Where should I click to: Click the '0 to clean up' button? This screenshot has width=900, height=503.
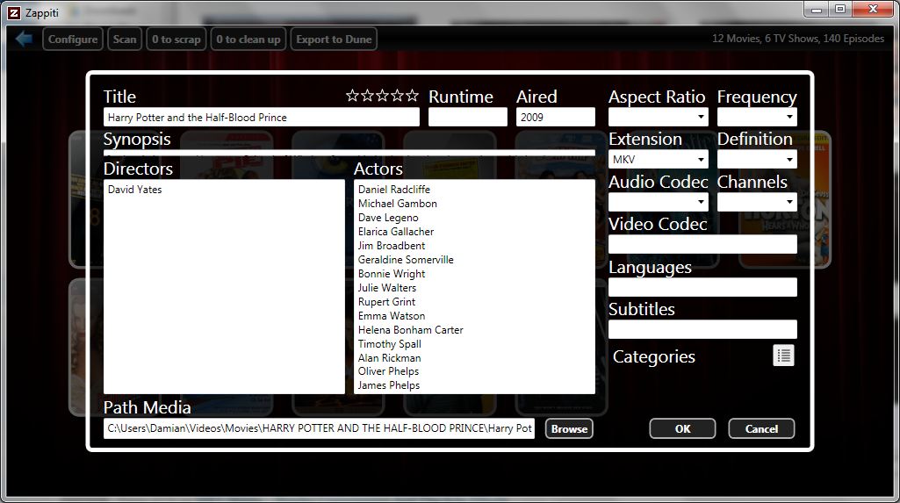tap(248, 39)
